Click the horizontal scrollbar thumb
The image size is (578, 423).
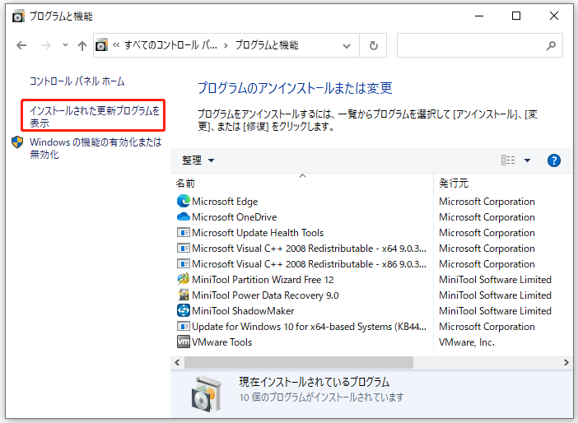click(x=299, y=363)
